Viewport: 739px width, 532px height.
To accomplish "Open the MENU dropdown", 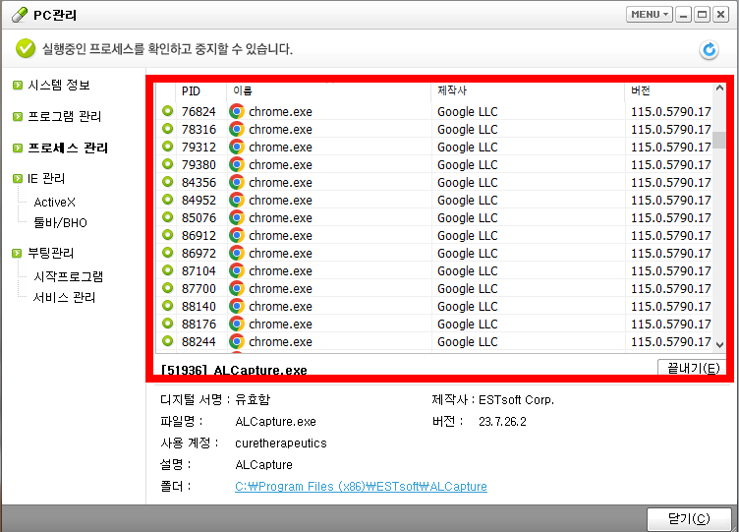I will click(650, 15).
